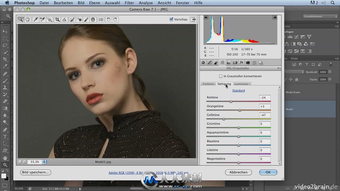Click the Standard link
340x191 pixels.
239,90
